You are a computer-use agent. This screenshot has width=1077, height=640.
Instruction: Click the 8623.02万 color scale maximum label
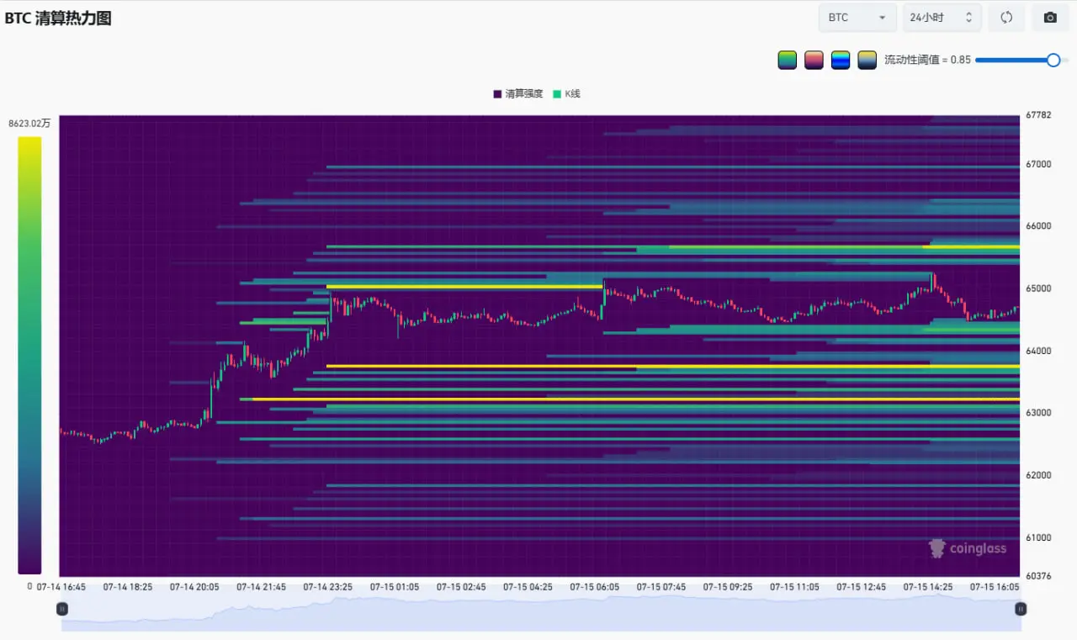pyautogui.click(x=29, y=124)
